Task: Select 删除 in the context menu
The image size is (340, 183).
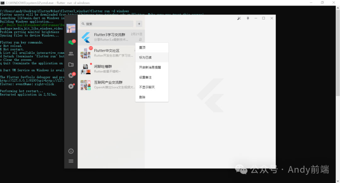Action: point(152,97)
